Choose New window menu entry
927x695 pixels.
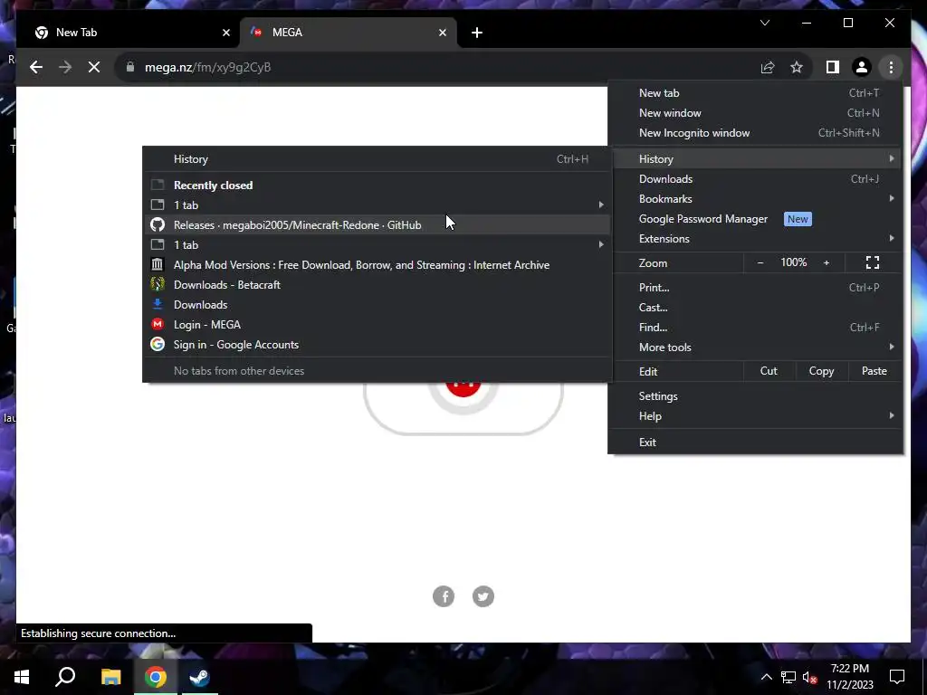point(756,113)
